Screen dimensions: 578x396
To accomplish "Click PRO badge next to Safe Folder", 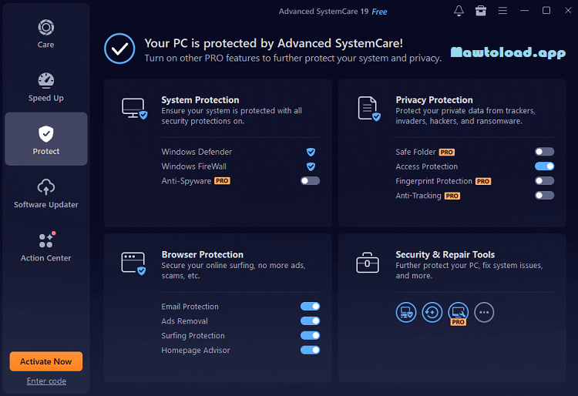I will click(x=447, y=152).
